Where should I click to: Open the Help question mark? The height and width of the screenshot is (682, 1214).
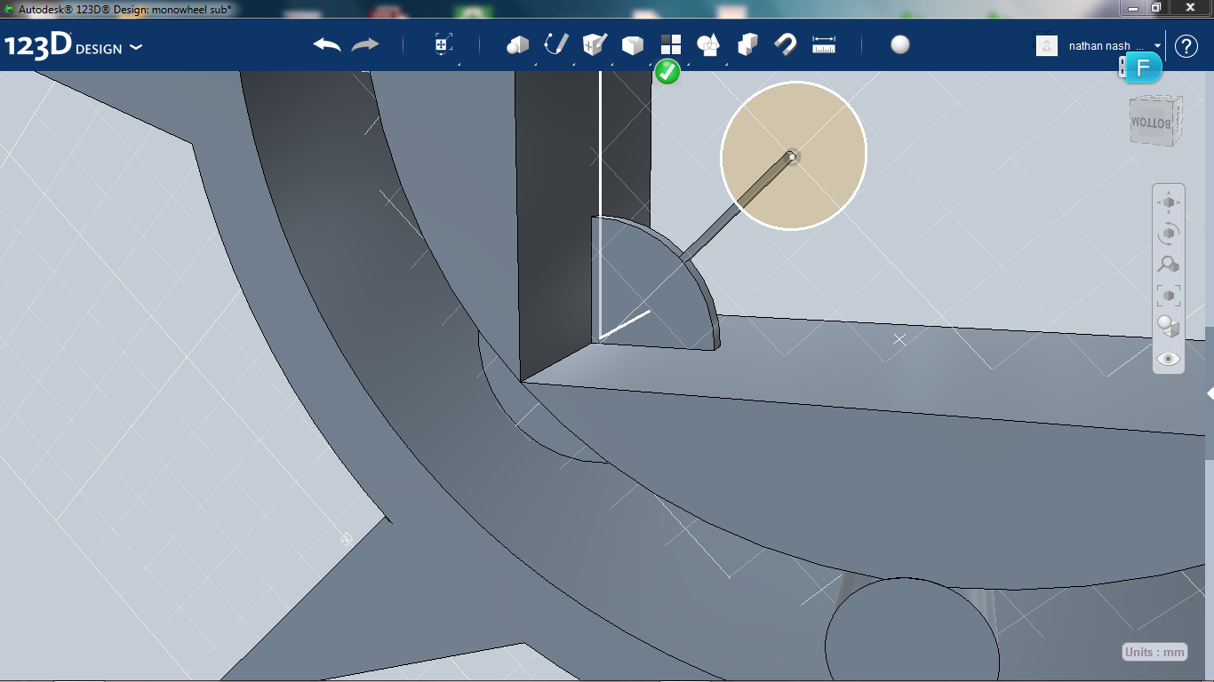click(1186, 46)
